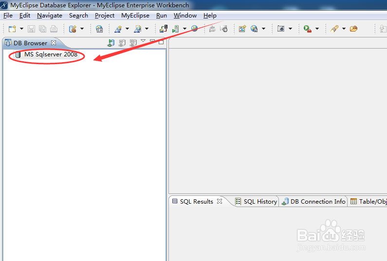Open the Edit menu
The image size is (387, 261).
click(x=25, y=16)
